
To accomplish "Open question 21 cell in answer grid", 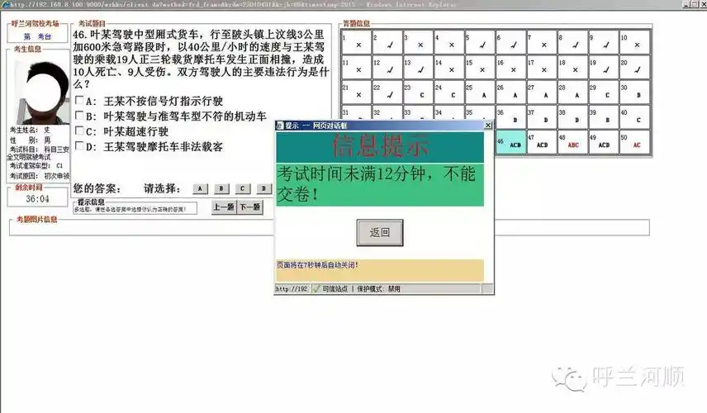I will (356, 93).
